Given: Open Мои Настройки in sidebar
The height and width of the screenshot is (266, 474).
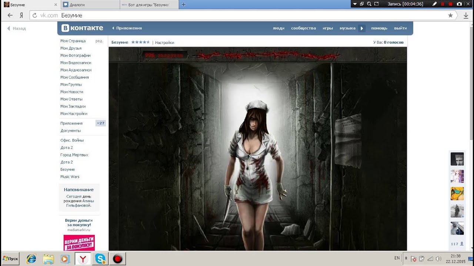Looking at the screenshot, I should click(x=74, y=114).
